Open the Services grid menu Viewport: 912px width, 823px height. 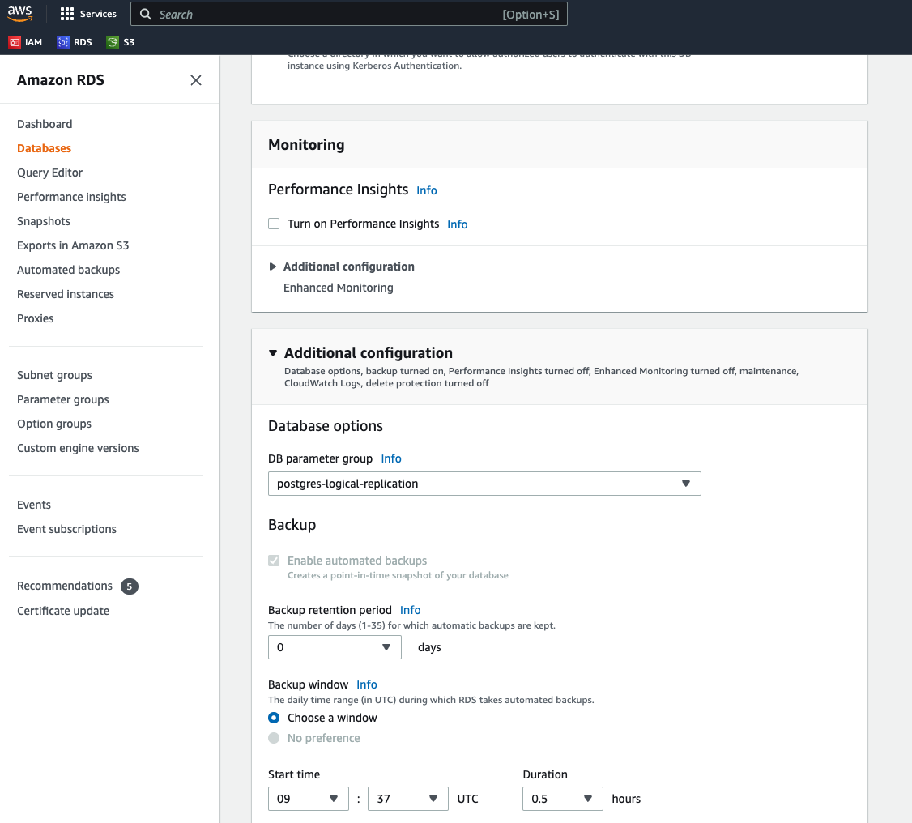tap(67, 14)
